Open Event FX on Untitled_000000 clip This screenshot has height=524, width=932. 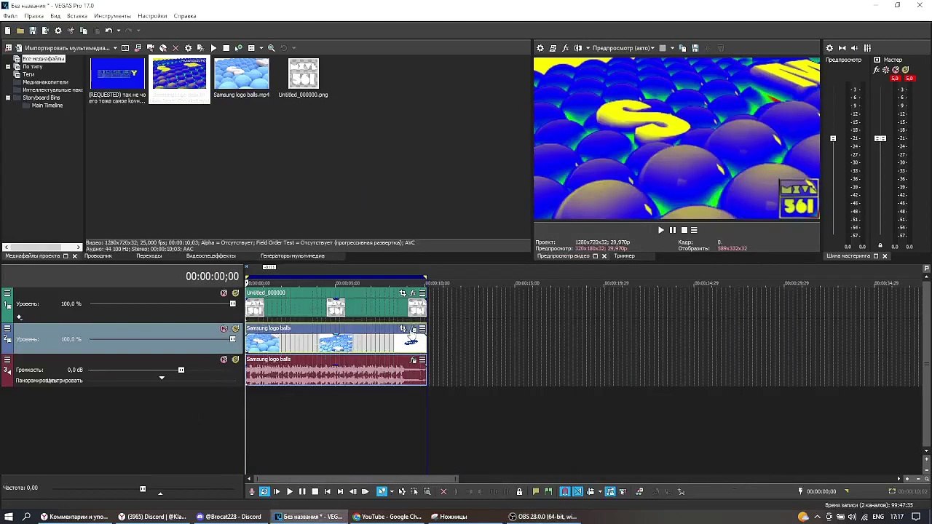click(413, 293)
